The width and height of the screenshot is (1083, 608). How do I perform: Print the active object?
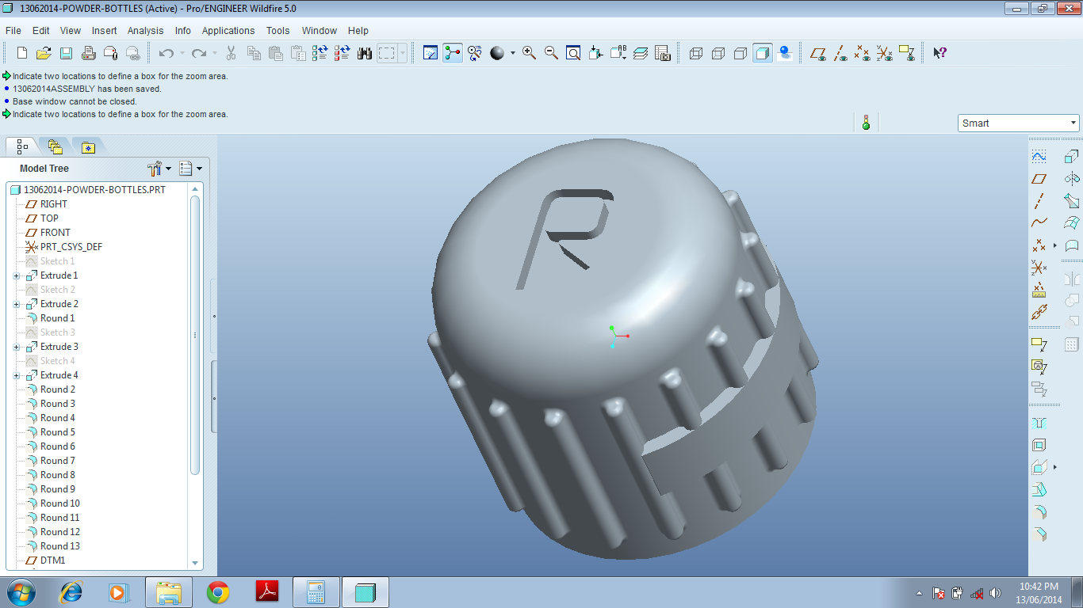coord(89,53)
